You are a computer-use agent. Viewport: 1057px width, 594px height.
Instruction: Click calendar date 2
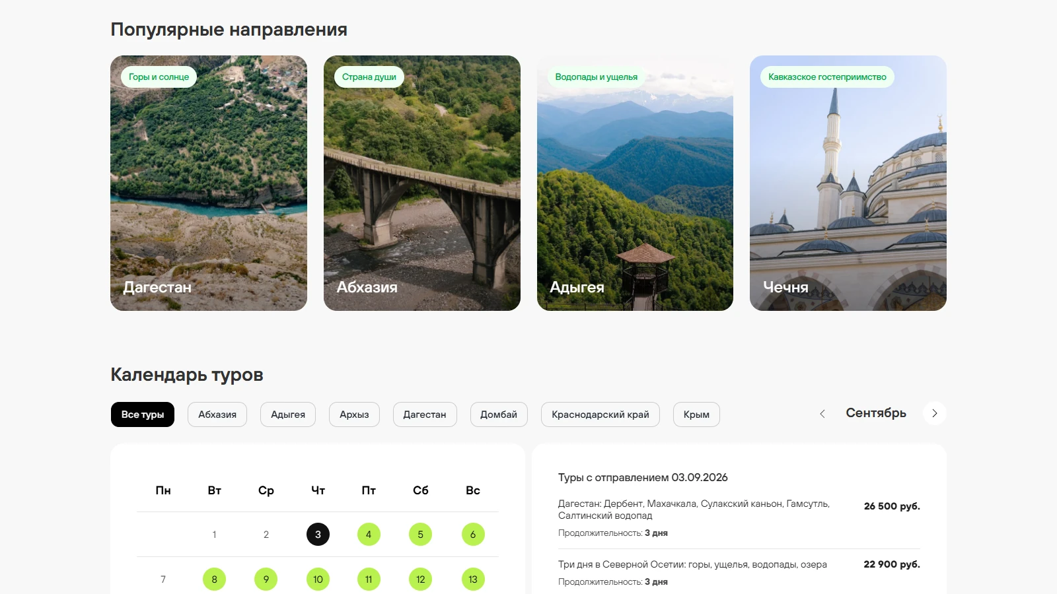click(266, 535)
